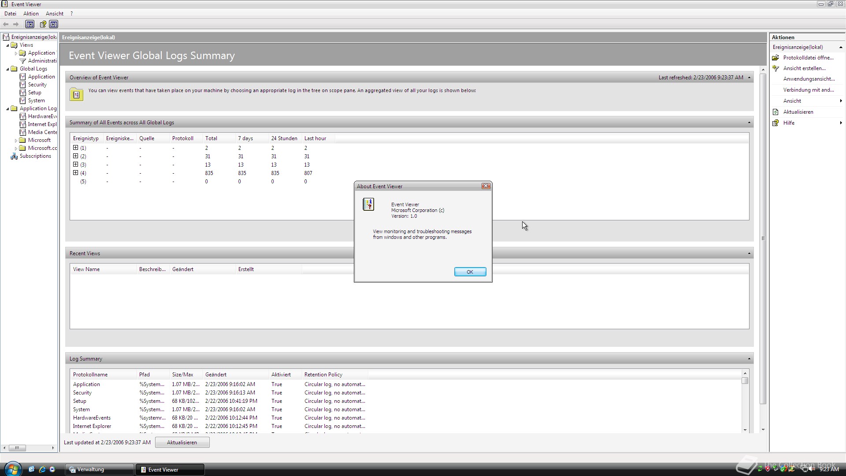Select the HardwareEvents log icon in tree
Image resolution: width=846 pixels, height=476 pixels.
click(22, 116)
